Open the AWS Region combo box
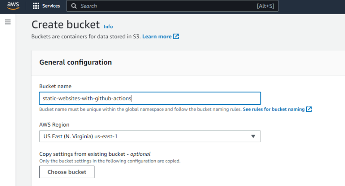The height and width of the screenshot is (186, 345). click(x=150, y=136)
